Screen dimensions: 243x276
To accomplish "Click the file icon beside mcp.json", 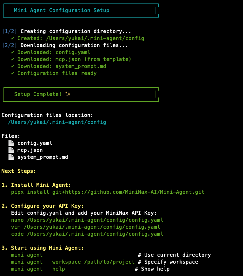I will pos(11,150).
